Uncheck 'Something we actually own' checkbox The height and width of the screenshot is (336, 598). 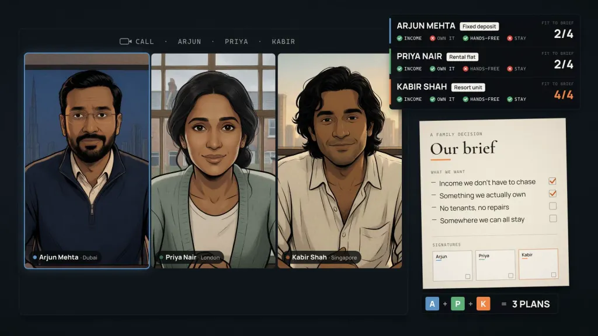(552, 194)
